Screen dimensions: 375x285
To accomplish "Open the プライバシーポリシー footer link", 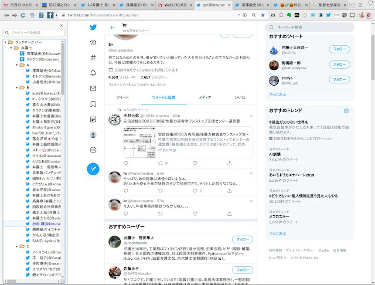I will point(300,250).
